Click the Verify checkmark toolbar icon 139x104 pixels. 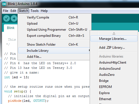tap(6, 19)
